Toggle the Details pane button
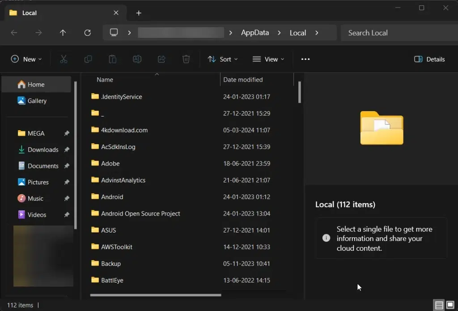This screenshot has height=311, width=458. (429, 59)
